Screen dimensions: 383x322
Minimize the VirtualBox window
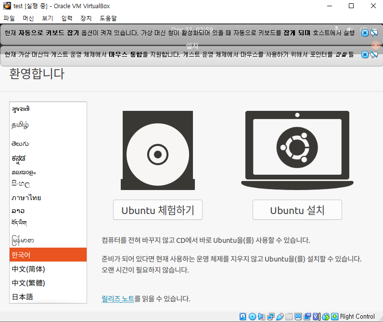[330, 6]
